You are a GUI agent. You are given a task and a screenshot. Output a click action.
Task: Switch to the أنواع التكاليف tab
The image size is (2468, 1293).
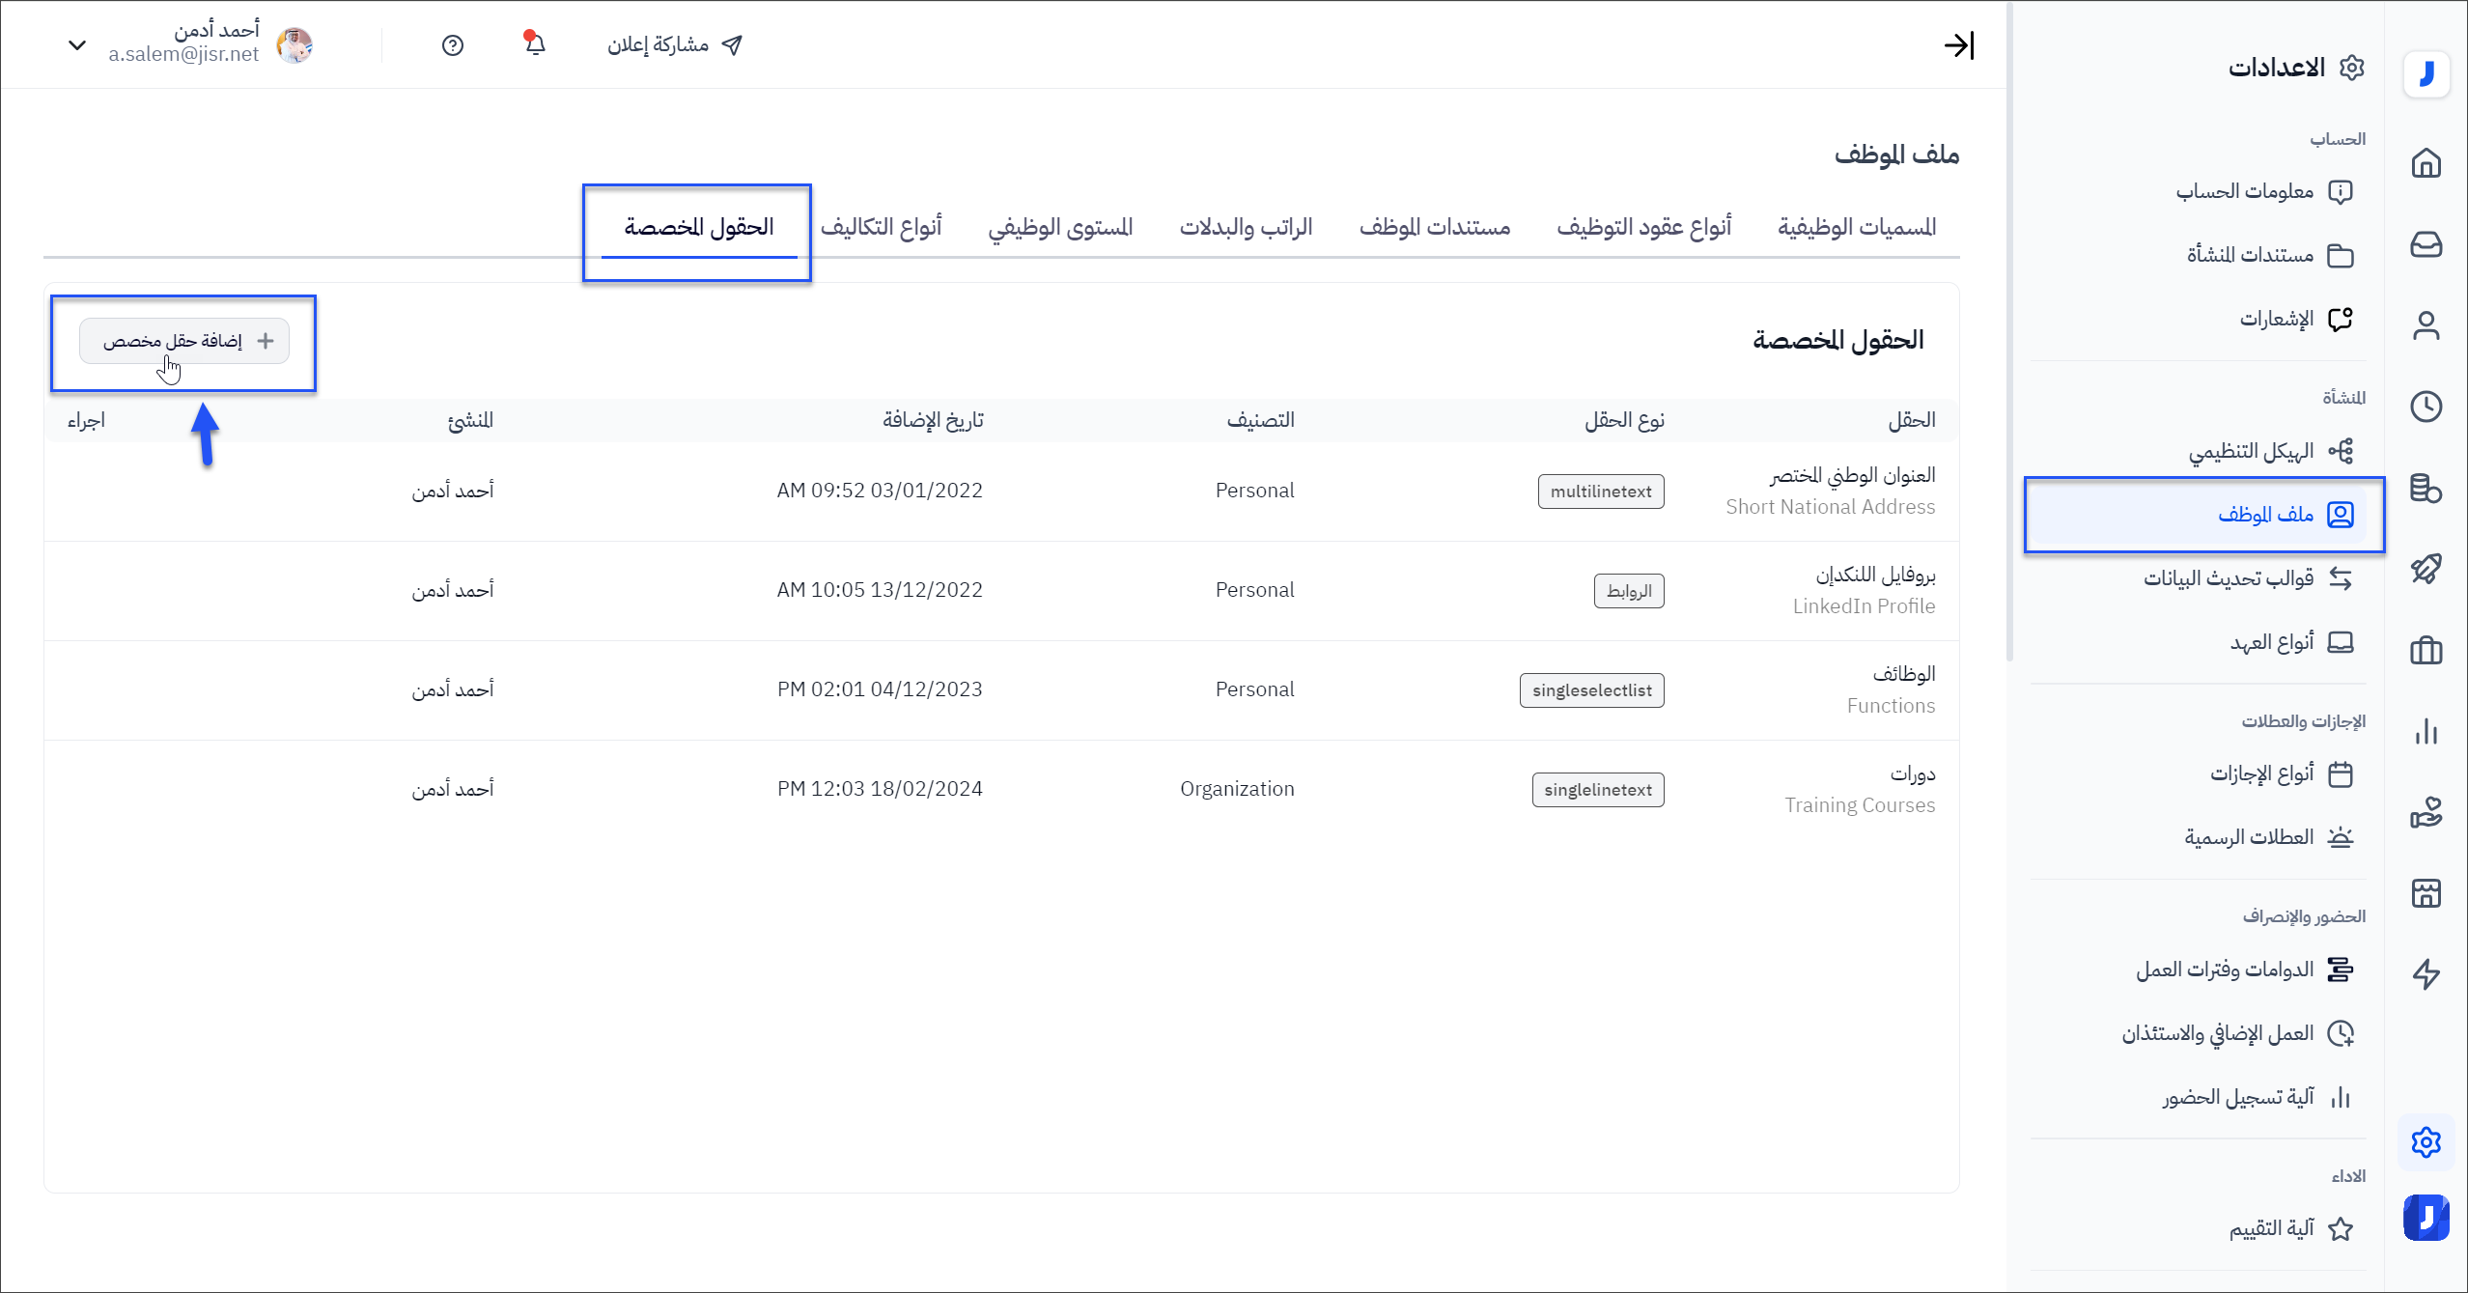point(881,227)
